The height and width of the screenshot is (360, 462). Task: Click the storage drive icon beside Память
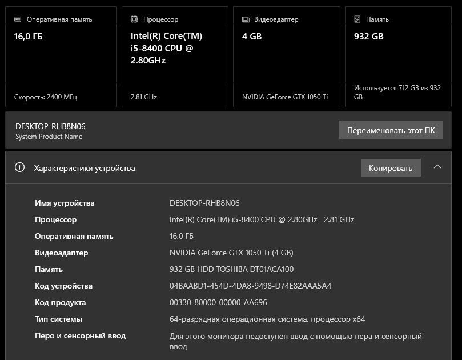357,19
